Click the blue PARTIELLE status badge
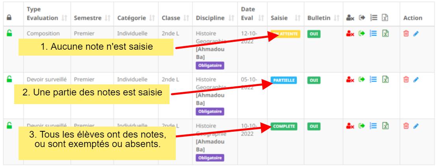The image size is (436, 166). [283, 80]
